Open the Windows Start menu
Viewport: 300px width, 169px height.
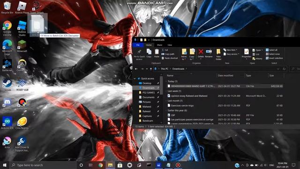(5, 165)
